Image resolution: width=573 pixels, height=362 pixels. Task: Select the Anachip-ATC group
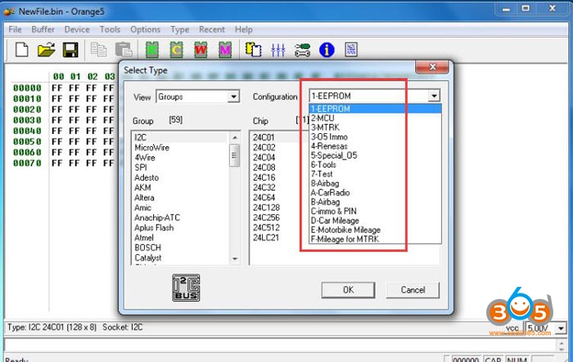tap(180, 218)
